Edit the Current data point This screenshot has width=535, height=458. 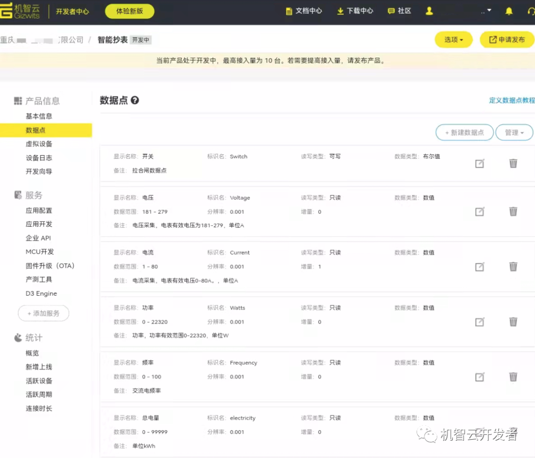click(x=480, y=266)
